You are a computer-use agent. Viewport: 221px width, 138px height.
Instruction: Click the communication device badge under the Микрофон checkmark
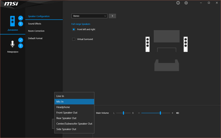tap(21, 46)
